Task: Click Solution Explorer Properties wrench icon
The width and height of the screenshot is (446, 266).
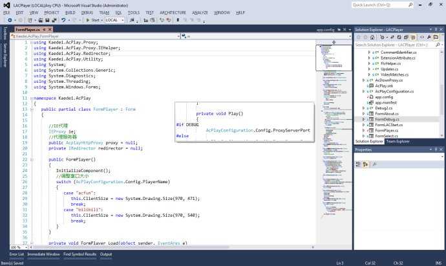Action: coord(429,38)
